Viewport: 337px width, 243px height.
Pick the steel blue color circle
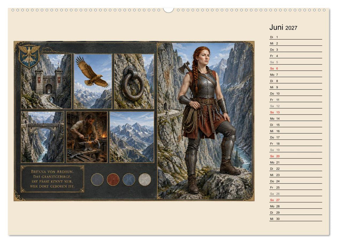[129, 179]
